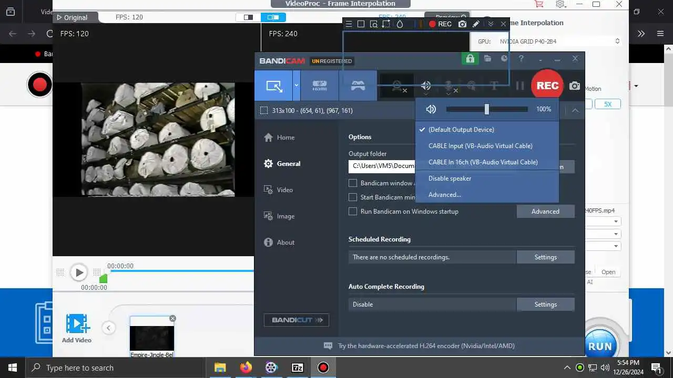
Task: Click the rectangle area icon on floating bar
Action: point(361,24)
